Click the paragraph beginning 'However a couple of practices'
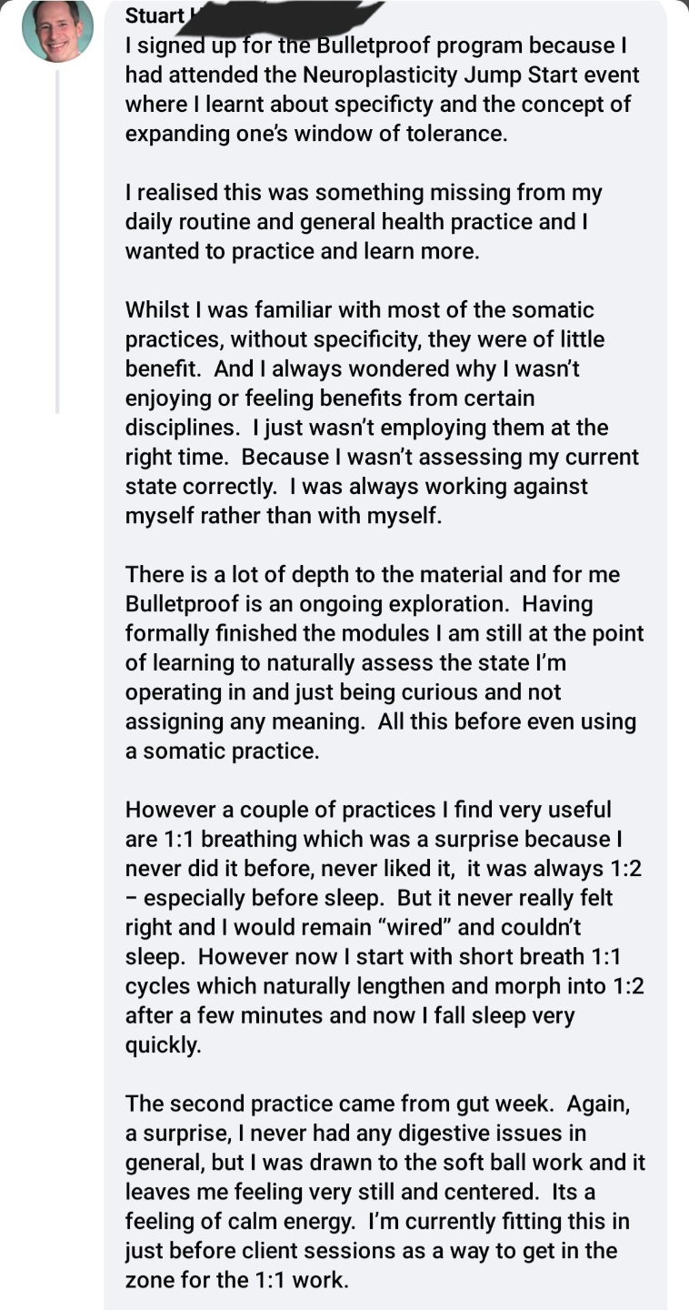The width and height of the screenshot is (689, 1310). (382, 927)
